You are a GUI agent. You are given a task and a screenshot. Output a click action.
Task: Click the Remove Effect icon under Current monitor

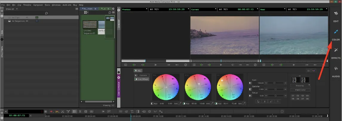(x=255, y=65)
